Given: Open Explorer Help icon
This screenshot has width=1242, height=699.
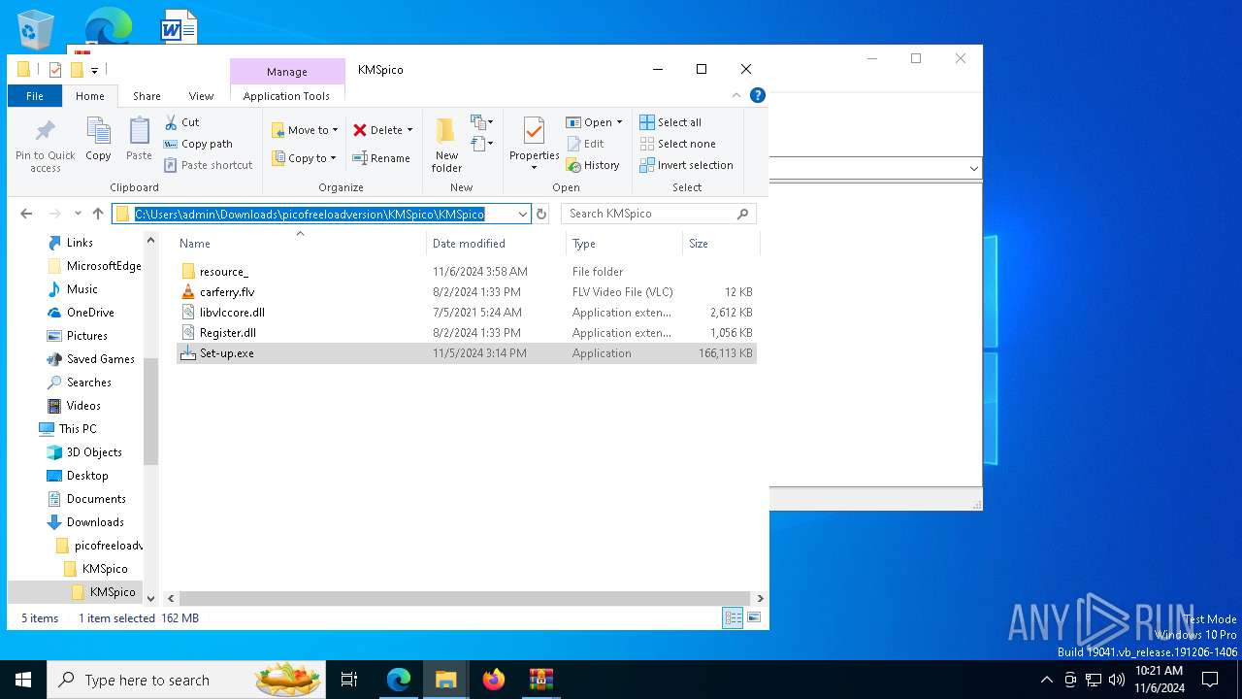Looking at the screenshot, I should coord(758,95).
